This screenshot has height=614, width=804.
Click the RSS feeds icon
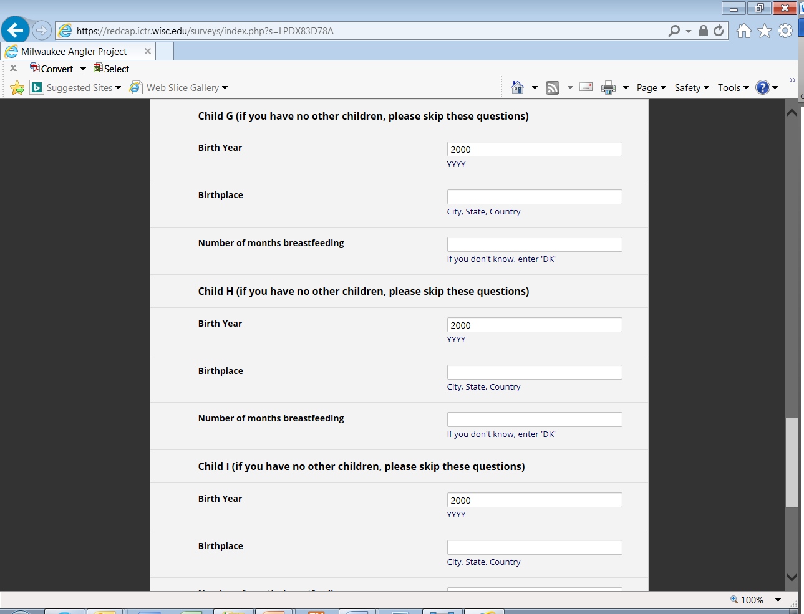[553, 88]
